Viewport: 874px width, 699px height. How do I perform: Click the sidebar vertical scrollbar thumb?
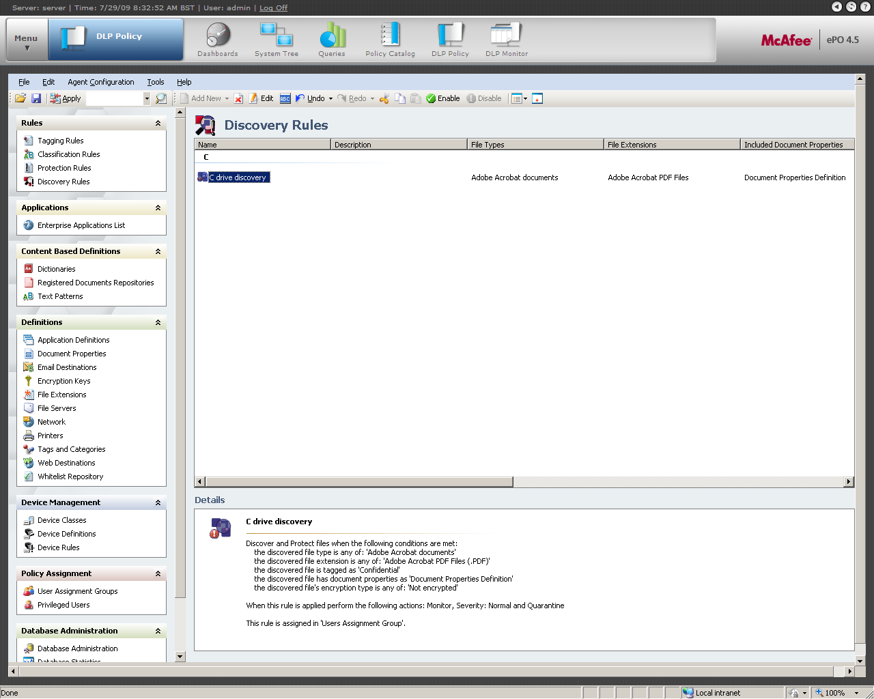pyautogui.click(x=180, y=358)
